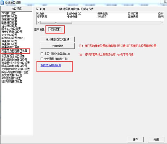Enable 是否打印物流公司logo checkbox
The height and width of the screenshot is (144, 167).
coord(42,54)
